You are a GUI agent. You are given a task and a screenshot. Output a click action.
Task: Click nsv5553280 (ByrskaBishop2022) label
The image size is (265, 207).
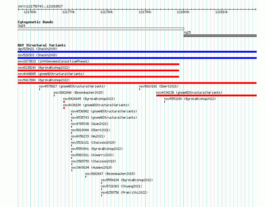pos(190,99)
